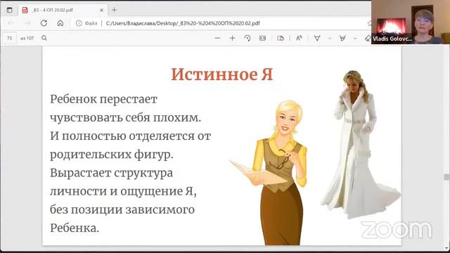Rotate the PDF page
This screenshot has height=253, width=450.
click(x=247, y=38)
